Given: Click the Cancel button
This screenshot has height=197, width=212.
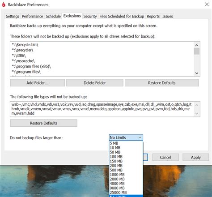Looking at the screenshot, I should point(165,157).
